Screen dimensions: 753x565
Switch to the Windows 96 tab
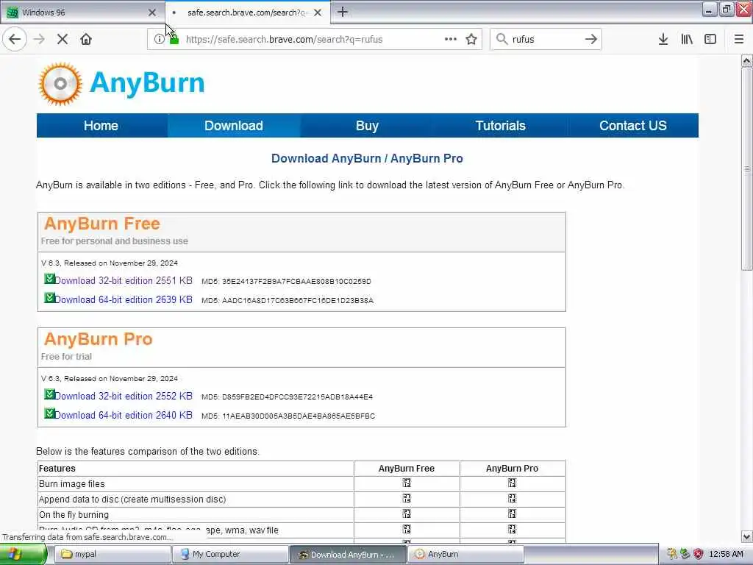pos(82,13)
